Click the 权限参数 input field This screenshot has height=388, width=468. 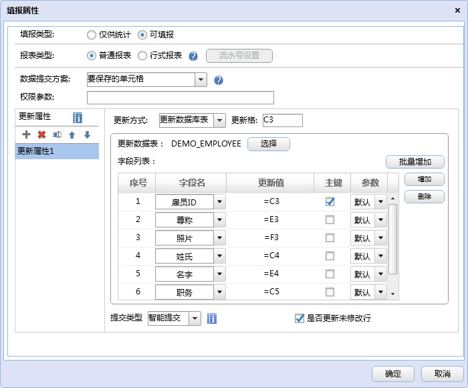click(181, 98)
